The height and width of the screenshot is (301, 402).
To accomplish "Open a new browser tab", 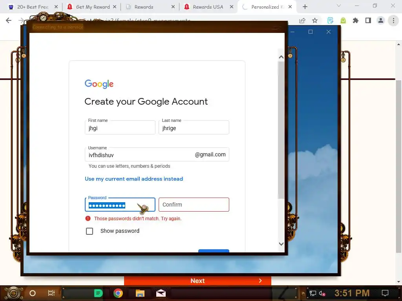I will point(305,7).
